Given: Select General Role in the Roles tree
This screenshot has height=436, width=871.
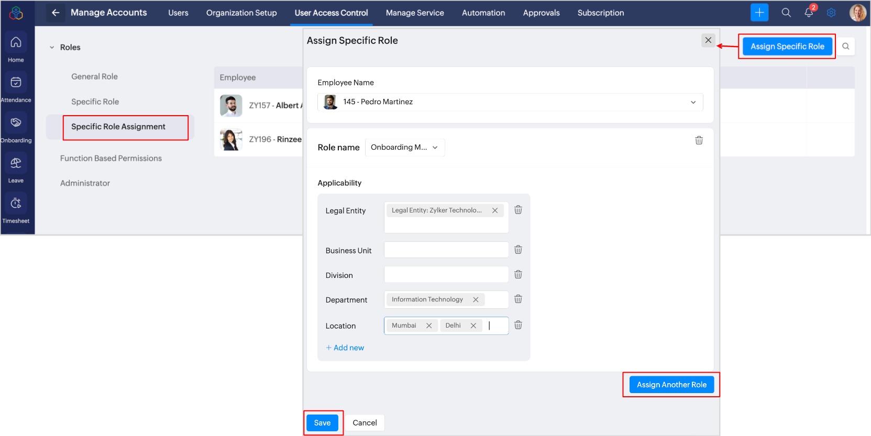Looking at the screenshot, I should pos(95,76).
